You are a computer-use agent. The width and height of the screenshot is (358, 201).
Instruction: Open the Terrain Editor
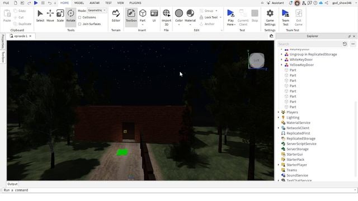[116, 16]
